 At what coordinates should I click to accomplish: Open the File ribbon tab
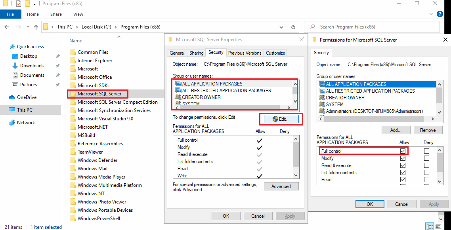[x=10, y=14]
